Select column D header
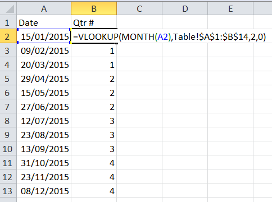The height and width of the screenshot is (202, 272). tap(185, 8)
